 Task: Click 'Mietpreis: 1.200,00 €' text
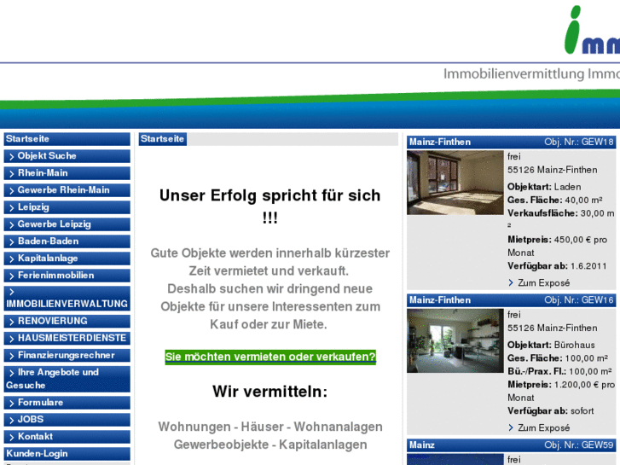click(553, 385)
